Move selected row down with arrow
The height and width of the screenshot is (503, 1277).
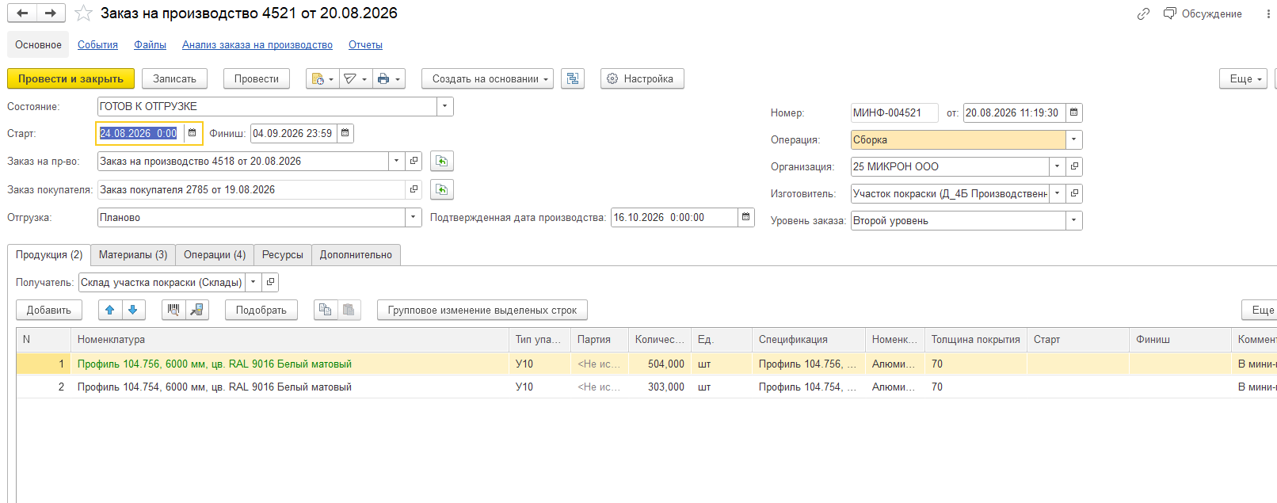point(133,310)
